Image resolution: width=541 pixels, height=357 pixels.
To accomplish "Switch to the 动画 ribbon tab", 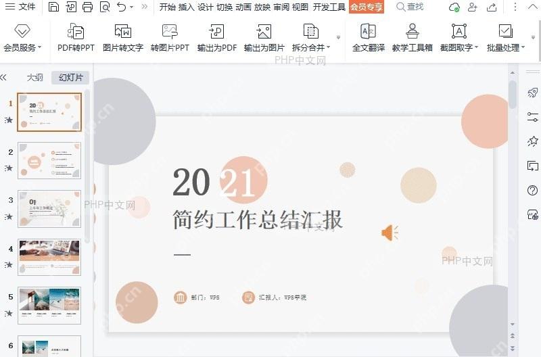I will click(243, 7).
